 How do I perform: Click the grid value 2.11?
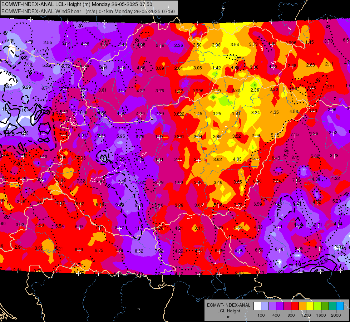coord(329,64)
